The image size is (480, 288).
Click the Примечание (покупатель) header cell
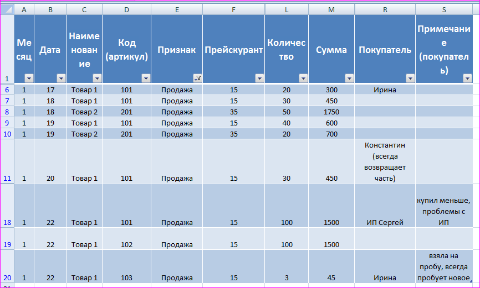[444, 49]
